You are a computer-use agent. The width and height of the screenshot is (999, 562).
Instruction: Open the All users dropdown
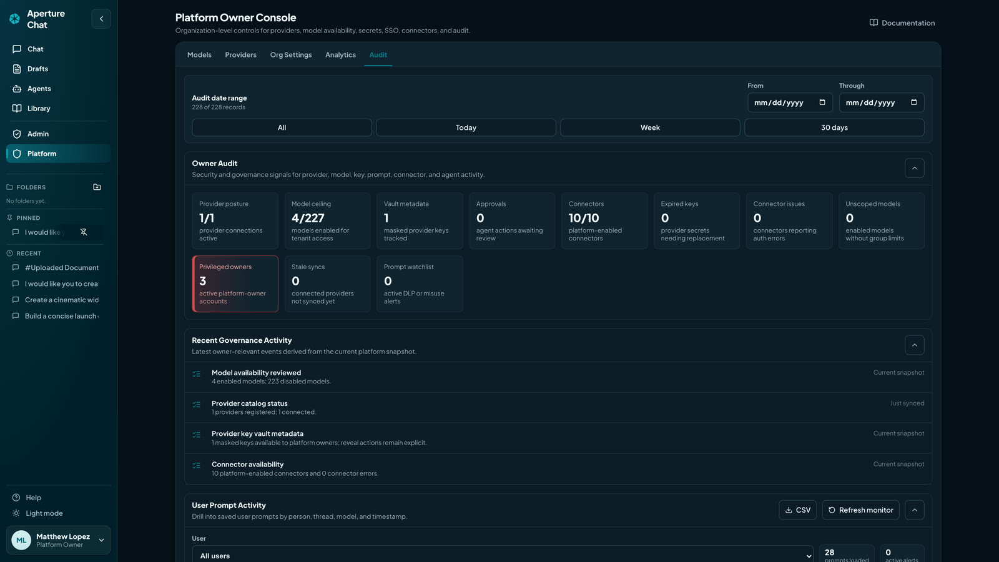click(x=503, y=555)
